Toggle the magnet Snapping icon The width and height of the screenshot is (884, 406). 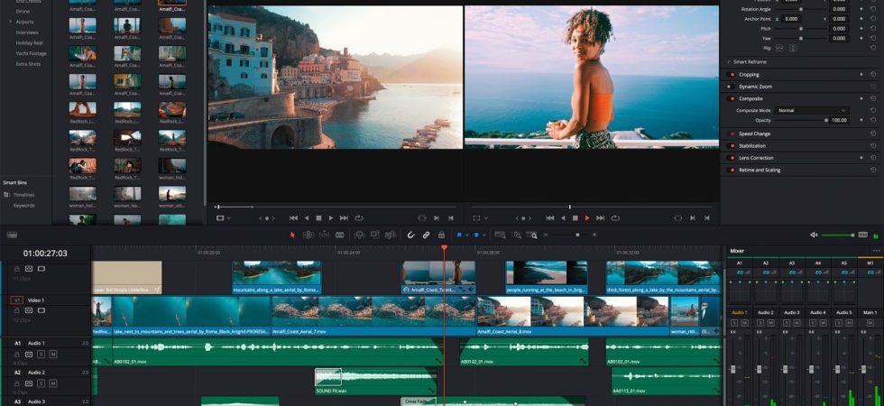coord(410,235)
